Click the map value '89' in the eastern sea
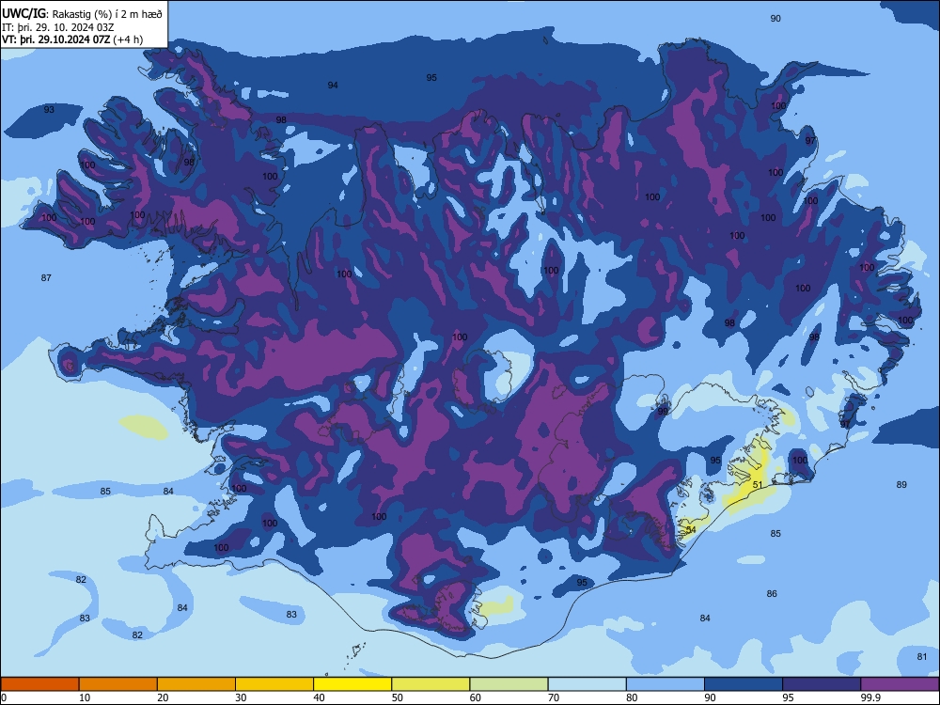The height and width of the screenshot is (705, 940). click(901, 484)
